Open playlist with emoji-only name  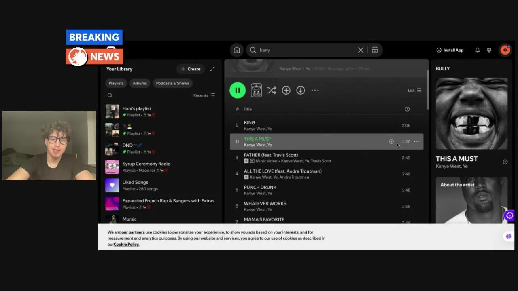(162, 130)
